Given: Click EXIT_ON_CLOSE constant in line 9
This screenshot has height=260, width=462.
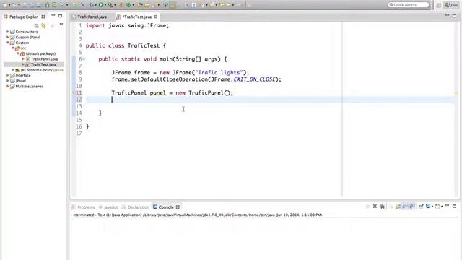Looking at the screenshot, I should tap(255, 79).
